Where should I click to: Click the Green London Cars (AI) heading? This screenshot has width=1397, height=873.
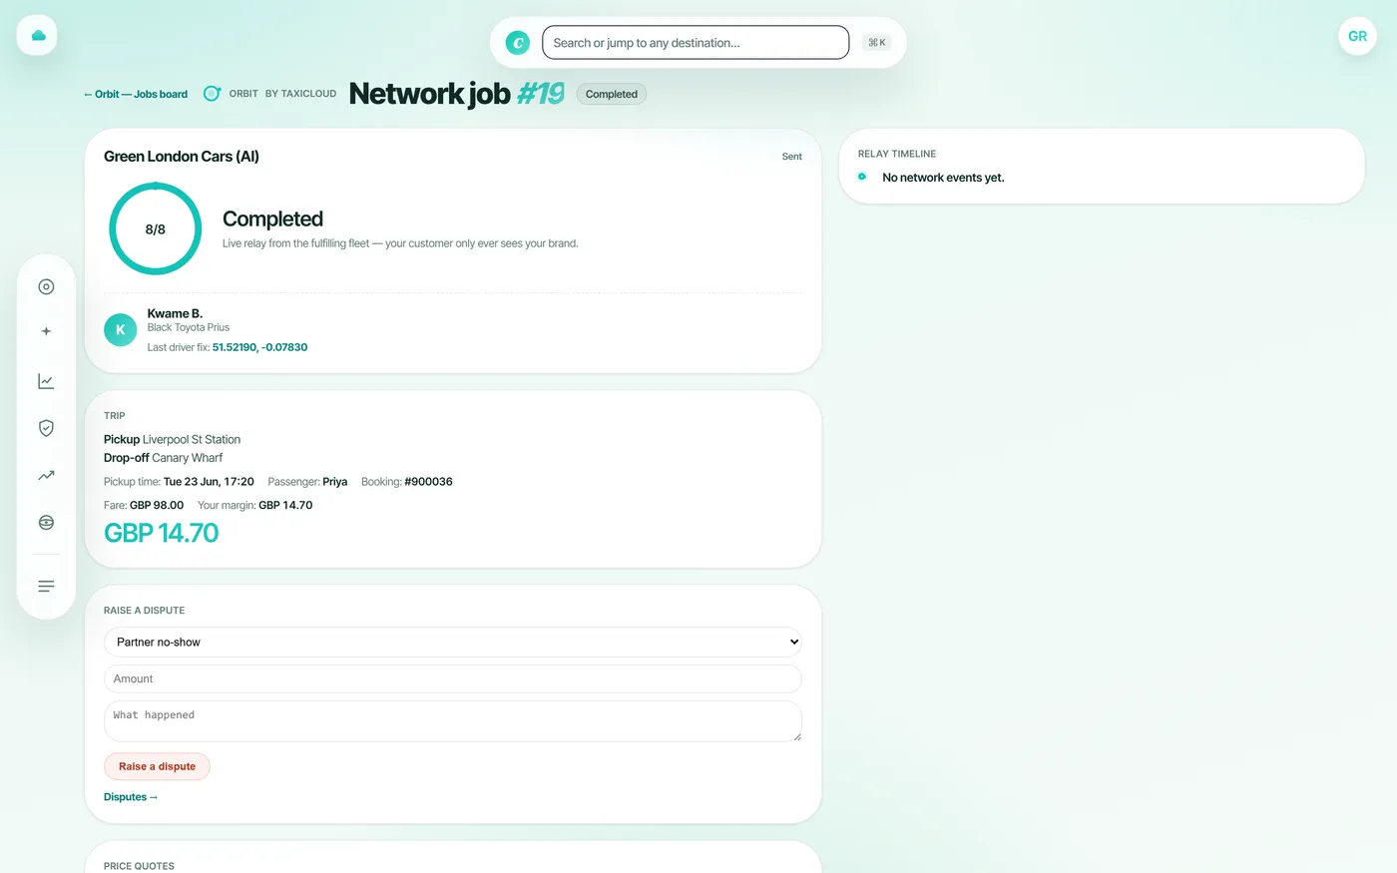click(x=182, y=157)
